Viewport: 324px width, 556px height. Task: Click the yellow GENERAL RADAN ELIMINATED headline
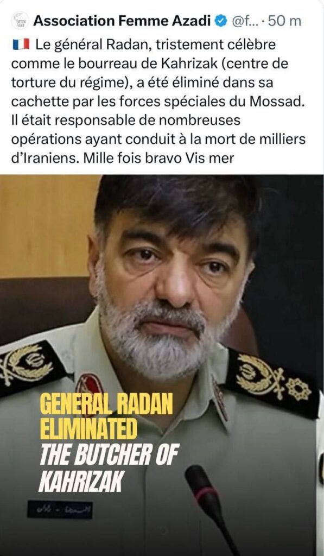point(106,416)
